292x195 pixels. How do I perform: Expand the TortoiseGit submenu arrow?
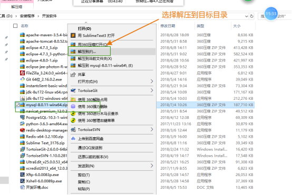pyautogui.click(x=152, y=90)
